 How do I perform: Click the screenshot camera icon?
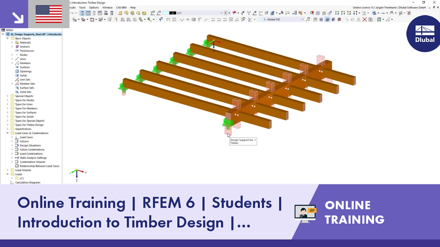coord(371,19)
